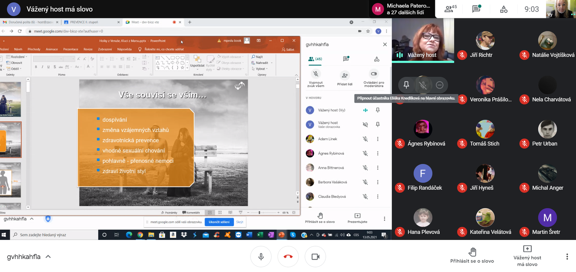The height and width of the screenshot is (272, 576).
Task: Click Ukončit sdílení stop sharing button
Action: (219, 222)
